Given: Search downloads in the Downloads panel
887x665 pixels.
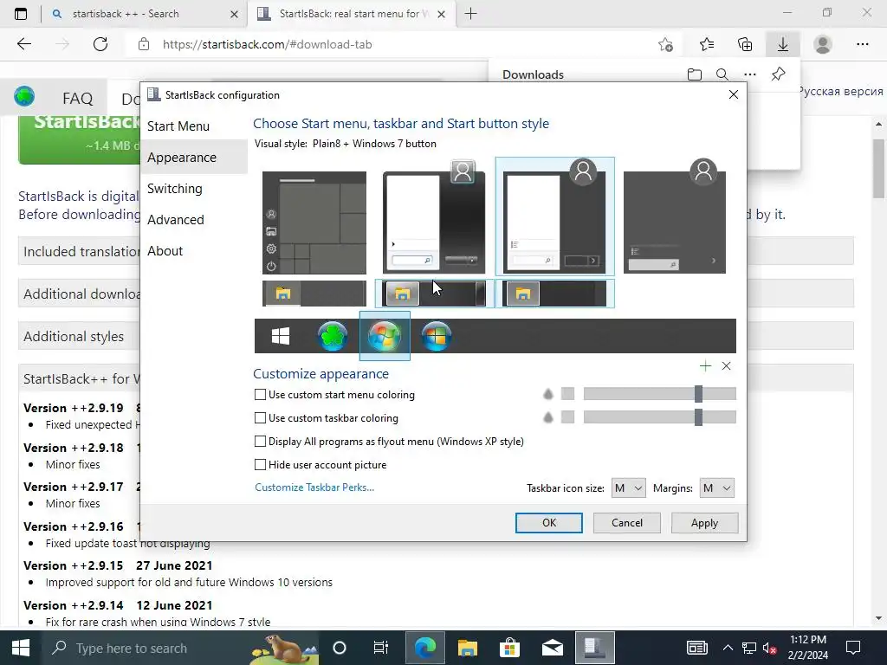Looking at the screenshot, I should coord(722,74).
